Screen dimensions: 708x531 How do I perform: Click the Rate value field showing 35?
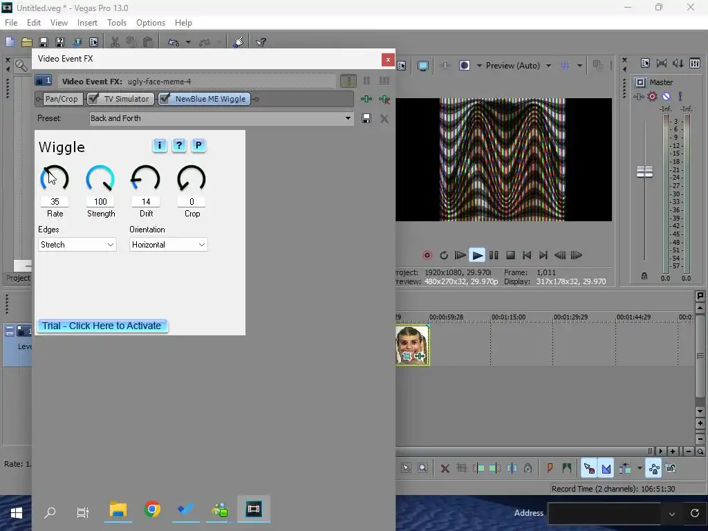[55, 201]
